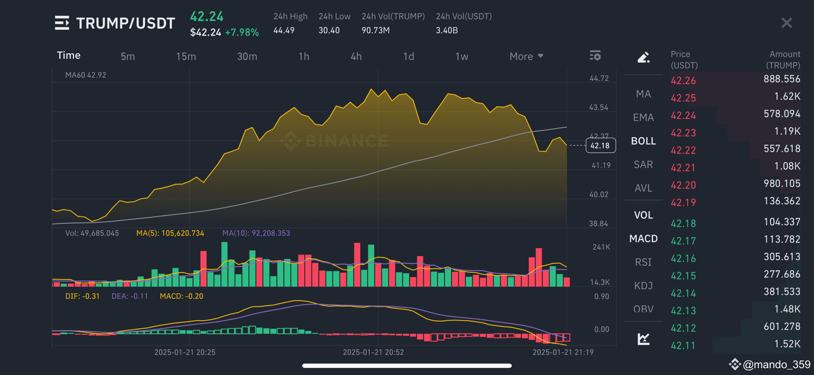Image resolution: width=814 pixels, height=375 pixels.
Task: Click the MACD -0.20 legend label
Action: tap(181, 296)
